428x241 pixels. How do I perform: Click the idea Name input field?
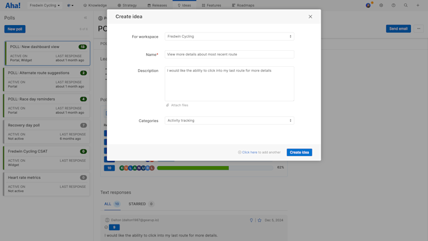click(229, 54)
